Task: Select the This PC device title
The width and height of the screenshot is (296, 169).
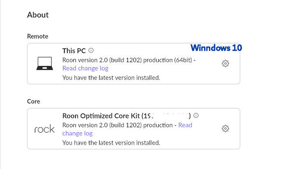Action: pyautogui.click(x=74, y=51)
